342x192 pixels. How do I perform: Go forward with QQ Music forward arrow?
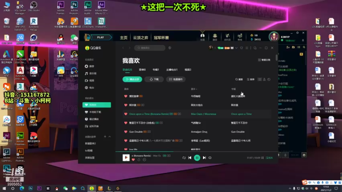coord(130,48)
